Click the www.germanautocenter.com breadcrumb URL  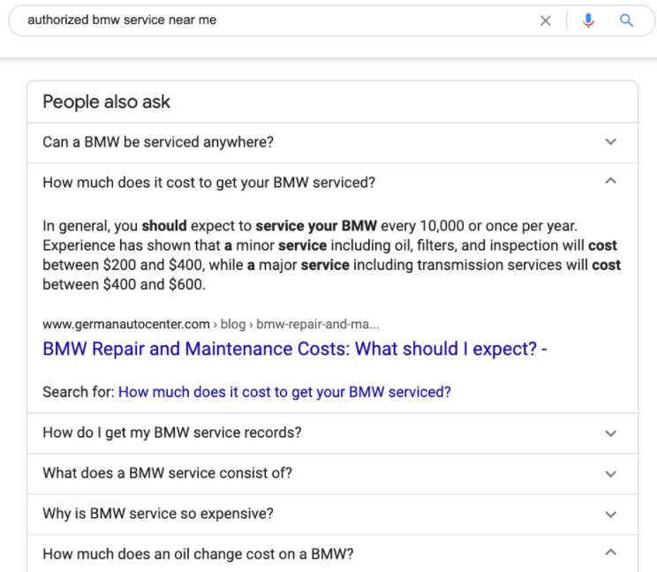[211, 324]
